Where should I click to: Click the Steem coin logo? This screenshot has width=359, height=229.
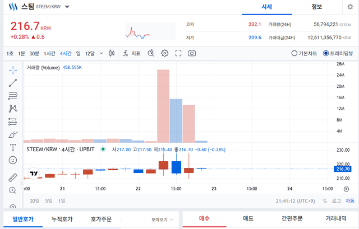(x=13, y=7)
